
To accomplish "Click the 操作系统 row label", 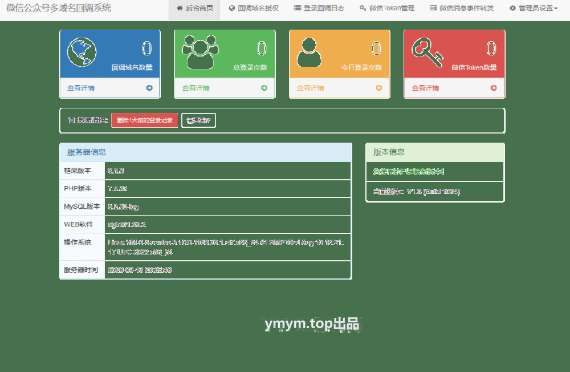I will (78, 242).
